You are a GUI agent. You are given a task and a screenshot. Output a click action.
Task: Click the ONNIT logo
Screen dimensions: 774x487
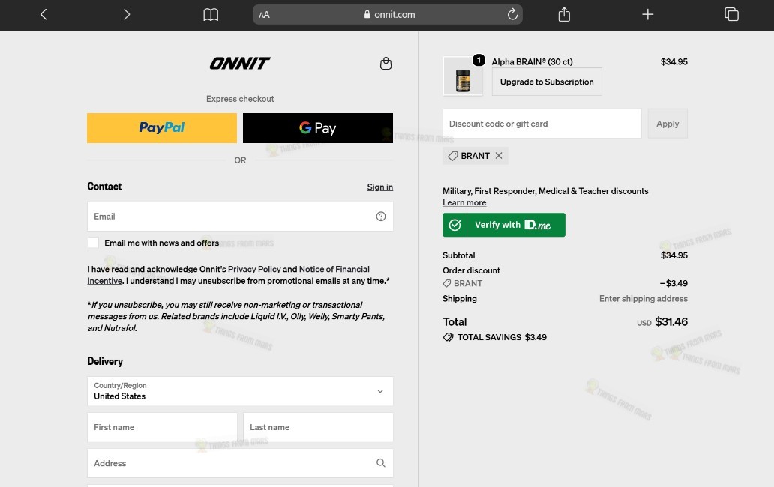tap(240, 63)
